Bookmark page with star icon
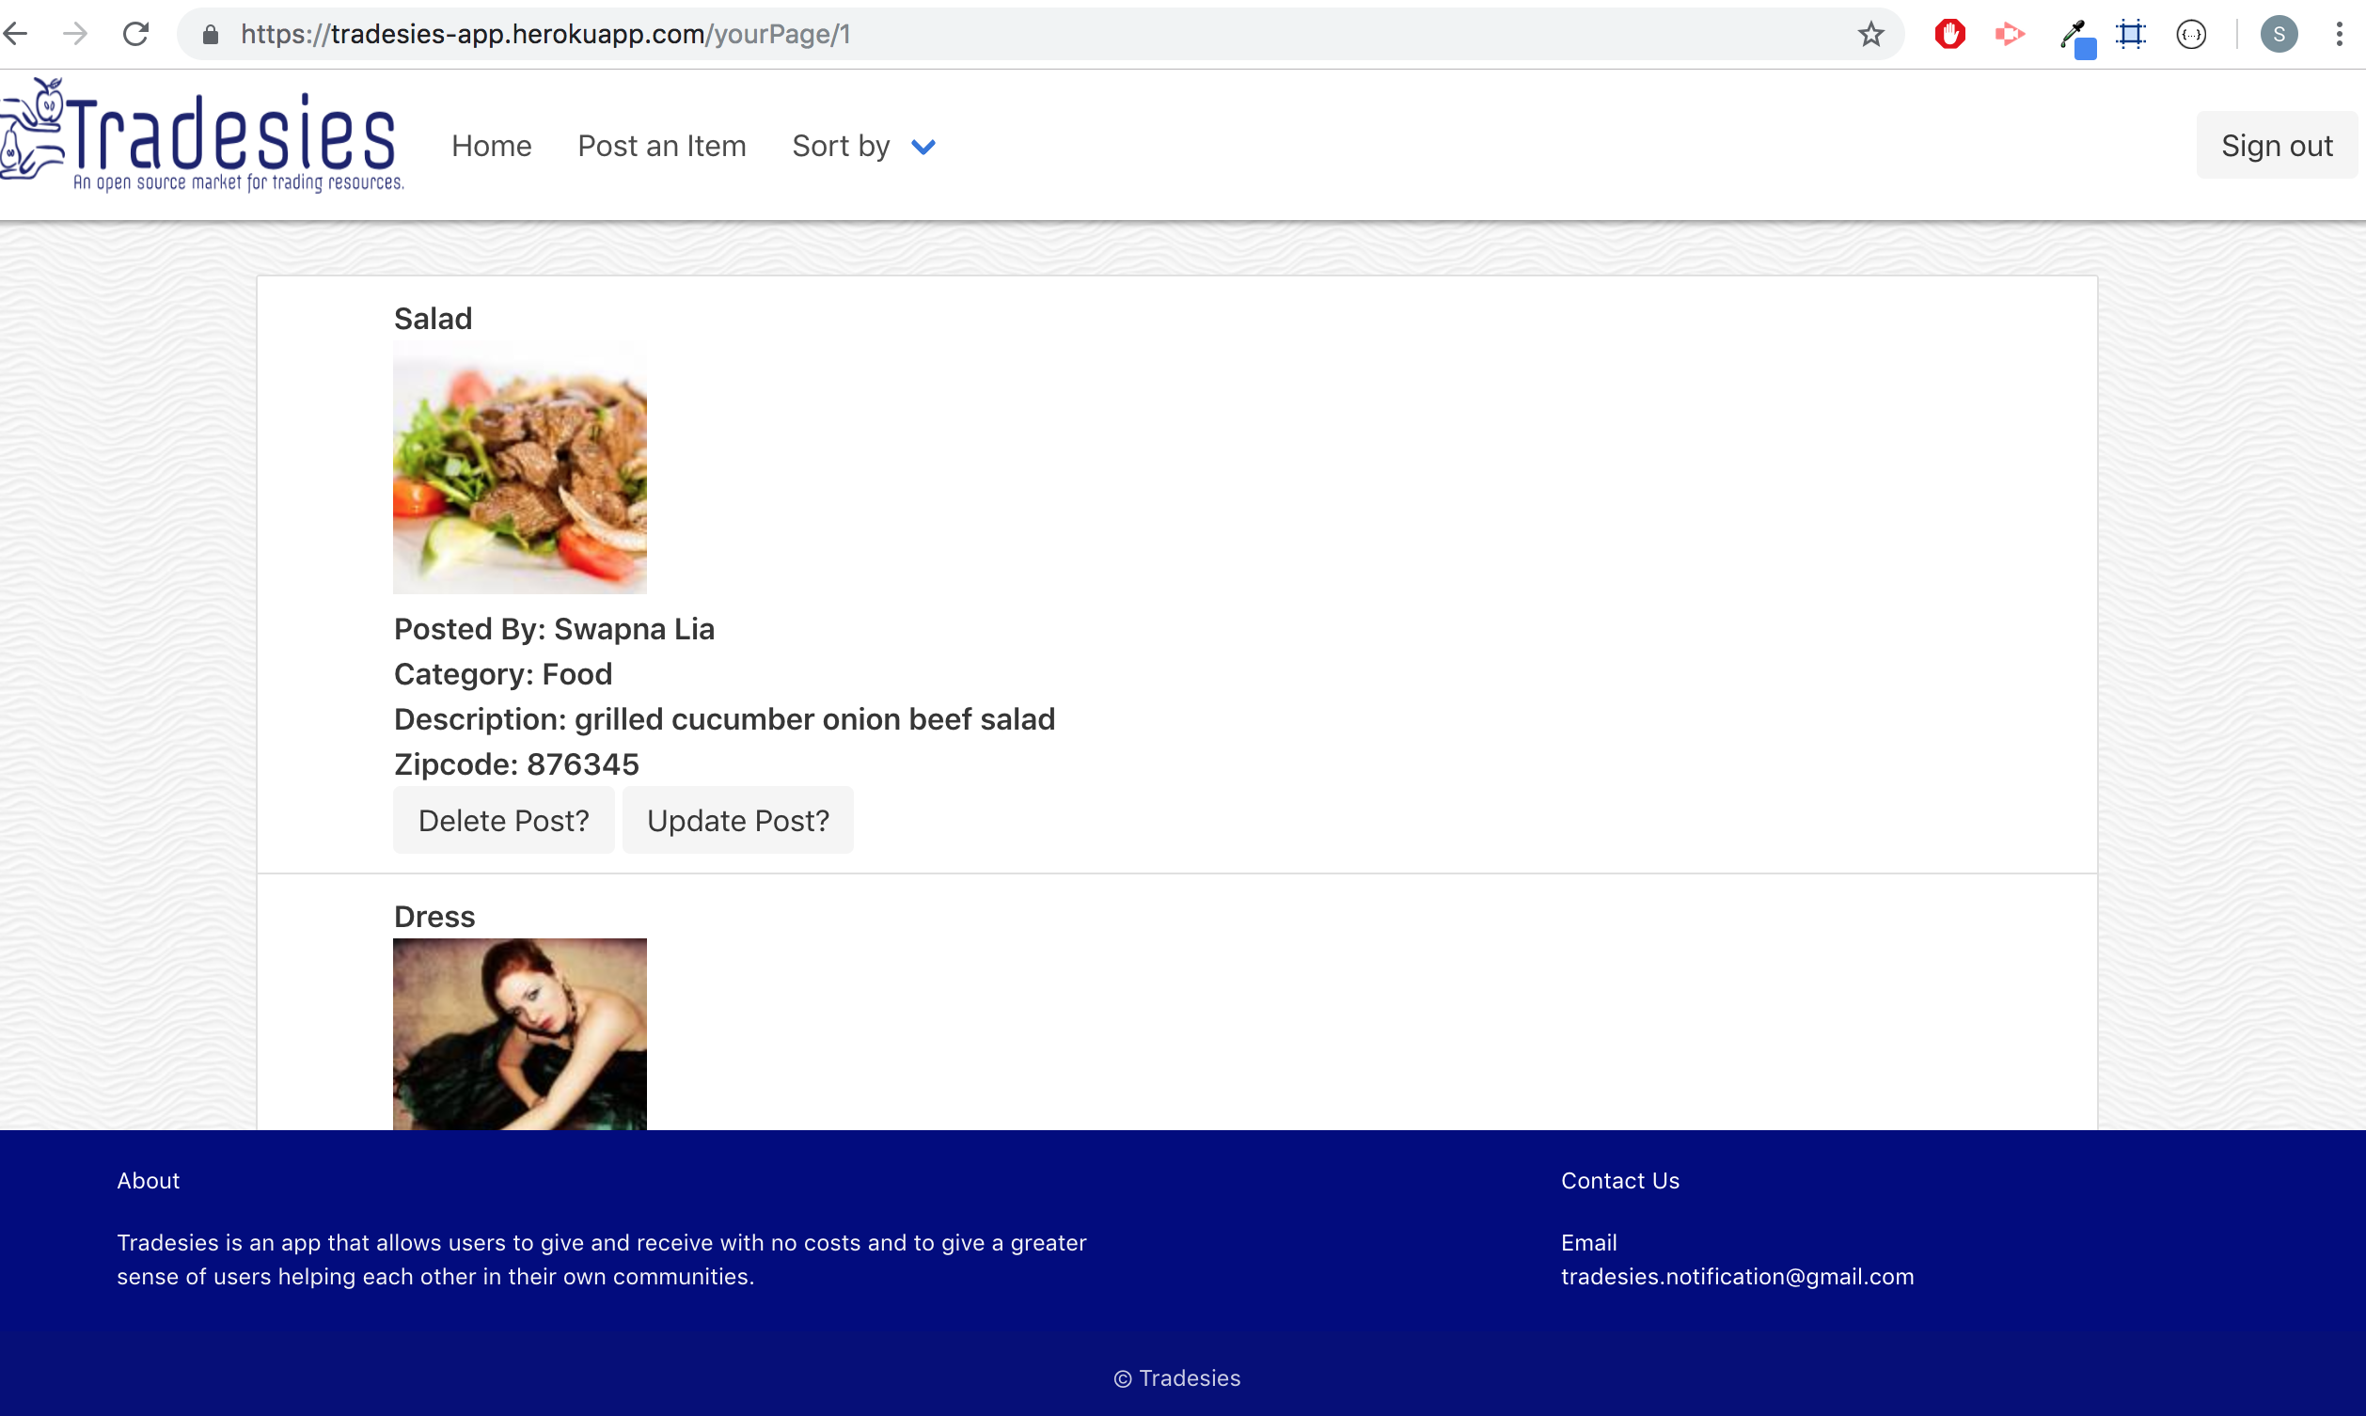Viewport: 2366px width, 1416px height. 1869,35
